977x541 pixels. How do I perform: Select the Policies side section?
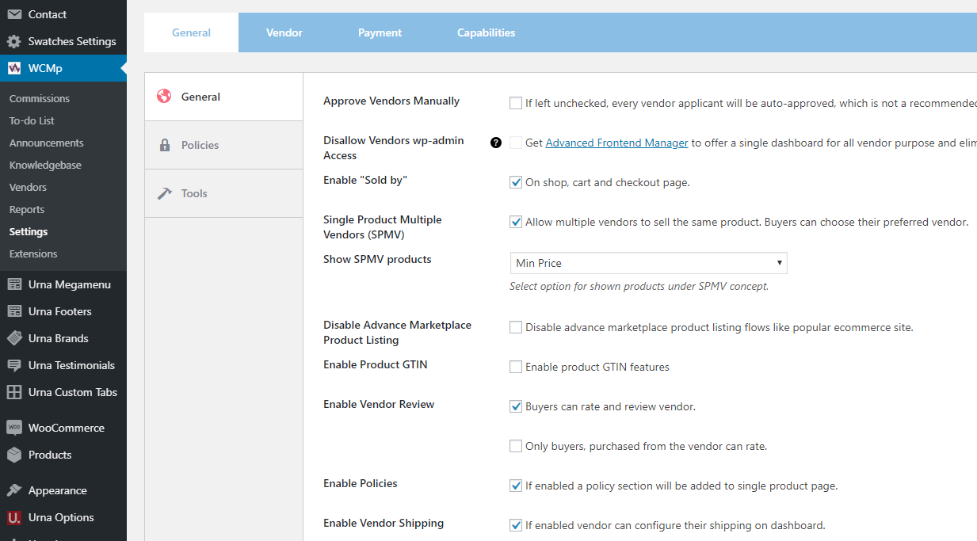[x=223, y=145]
